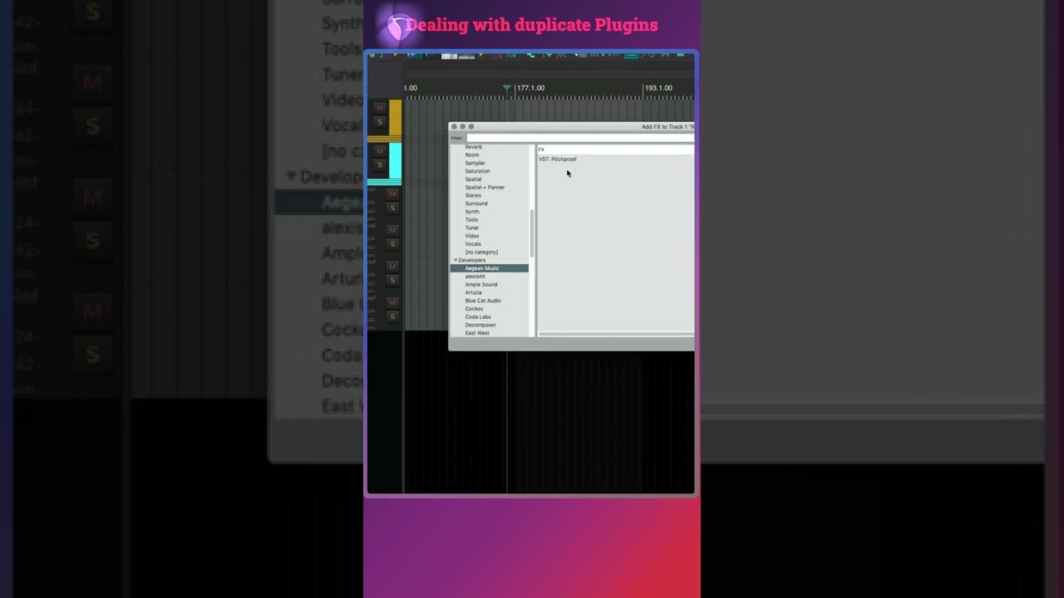Select the Video category

point(471,236)
